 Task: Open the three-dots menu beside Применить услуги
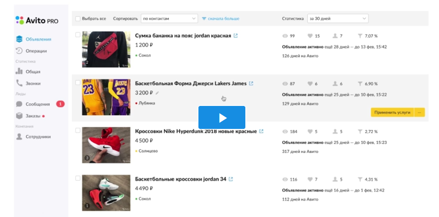pos(420,112)
